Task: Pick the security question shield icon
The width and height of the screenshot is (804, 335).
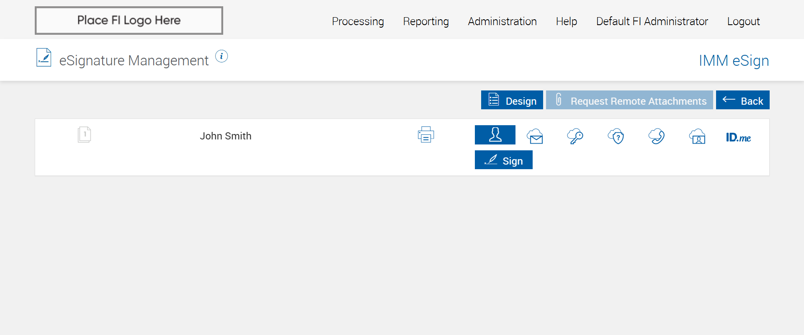Action: 616,136
